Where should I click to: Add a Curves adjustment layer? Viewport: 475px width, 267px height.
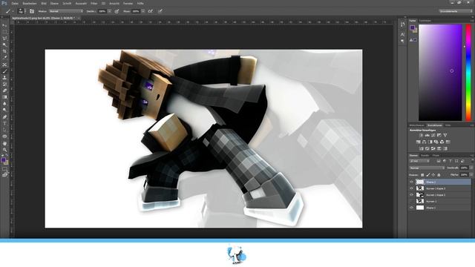(433, 135)
